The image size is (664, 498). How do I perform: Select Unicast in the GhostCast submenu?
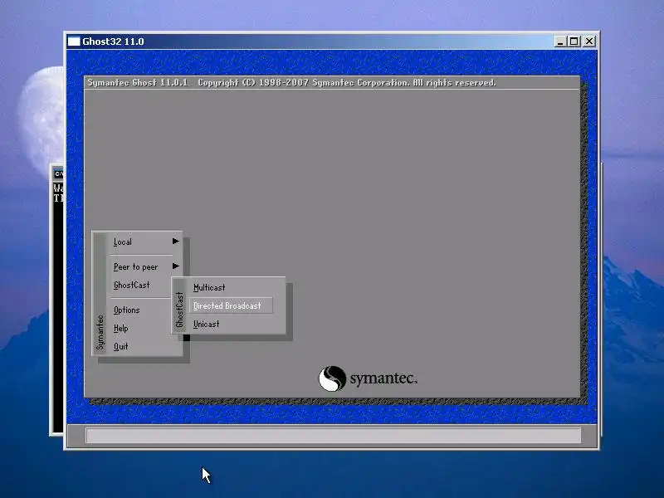(206, 324)
